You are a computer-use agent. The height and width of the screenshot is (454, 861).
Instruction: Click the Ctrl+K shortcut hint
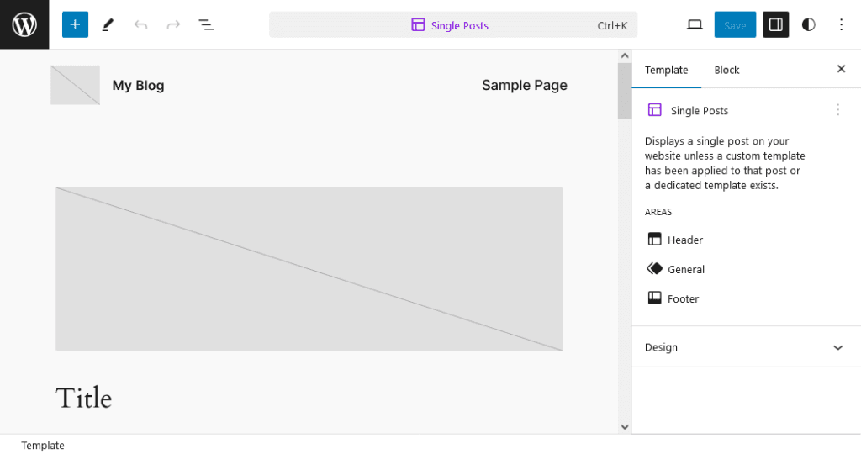click(612, 26)
